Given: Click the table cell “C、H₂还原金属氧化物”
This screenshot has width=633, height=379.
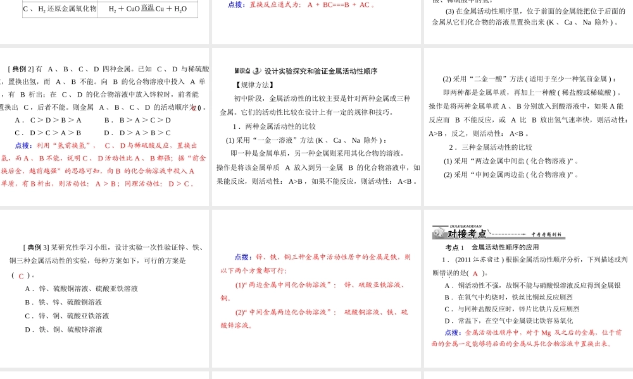Looking at the screenshot, I should [x=60, y=9].
